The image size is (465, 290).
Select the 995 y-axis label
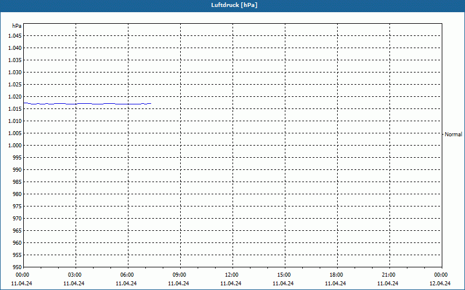pyautogui.click(x=17, y=157)
